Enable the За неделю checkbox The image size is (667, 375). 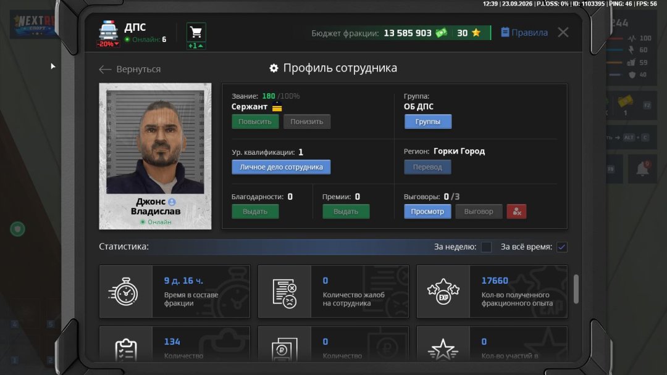pos(486,247)
